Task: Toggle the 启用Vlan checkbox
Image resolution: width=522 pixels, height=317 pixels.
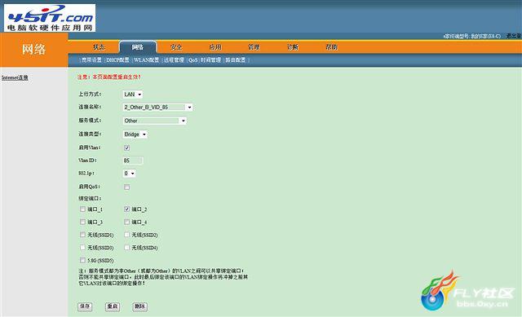Action: pos(127,147)
